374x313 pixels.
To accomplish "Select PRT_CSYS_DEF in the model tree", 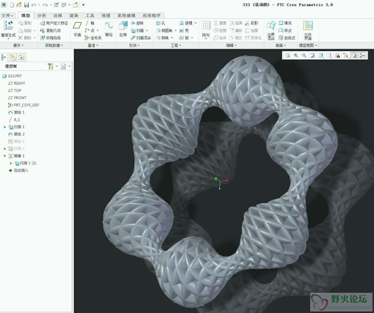I will click(24, 105).
